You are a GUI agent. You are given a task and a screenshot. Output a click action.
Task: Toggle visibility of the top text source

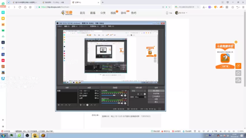click(x=96, y=91)
